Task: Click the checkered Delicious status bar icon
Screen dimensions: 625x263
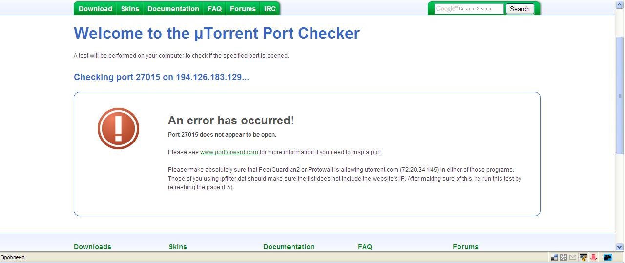Action: 554,257
